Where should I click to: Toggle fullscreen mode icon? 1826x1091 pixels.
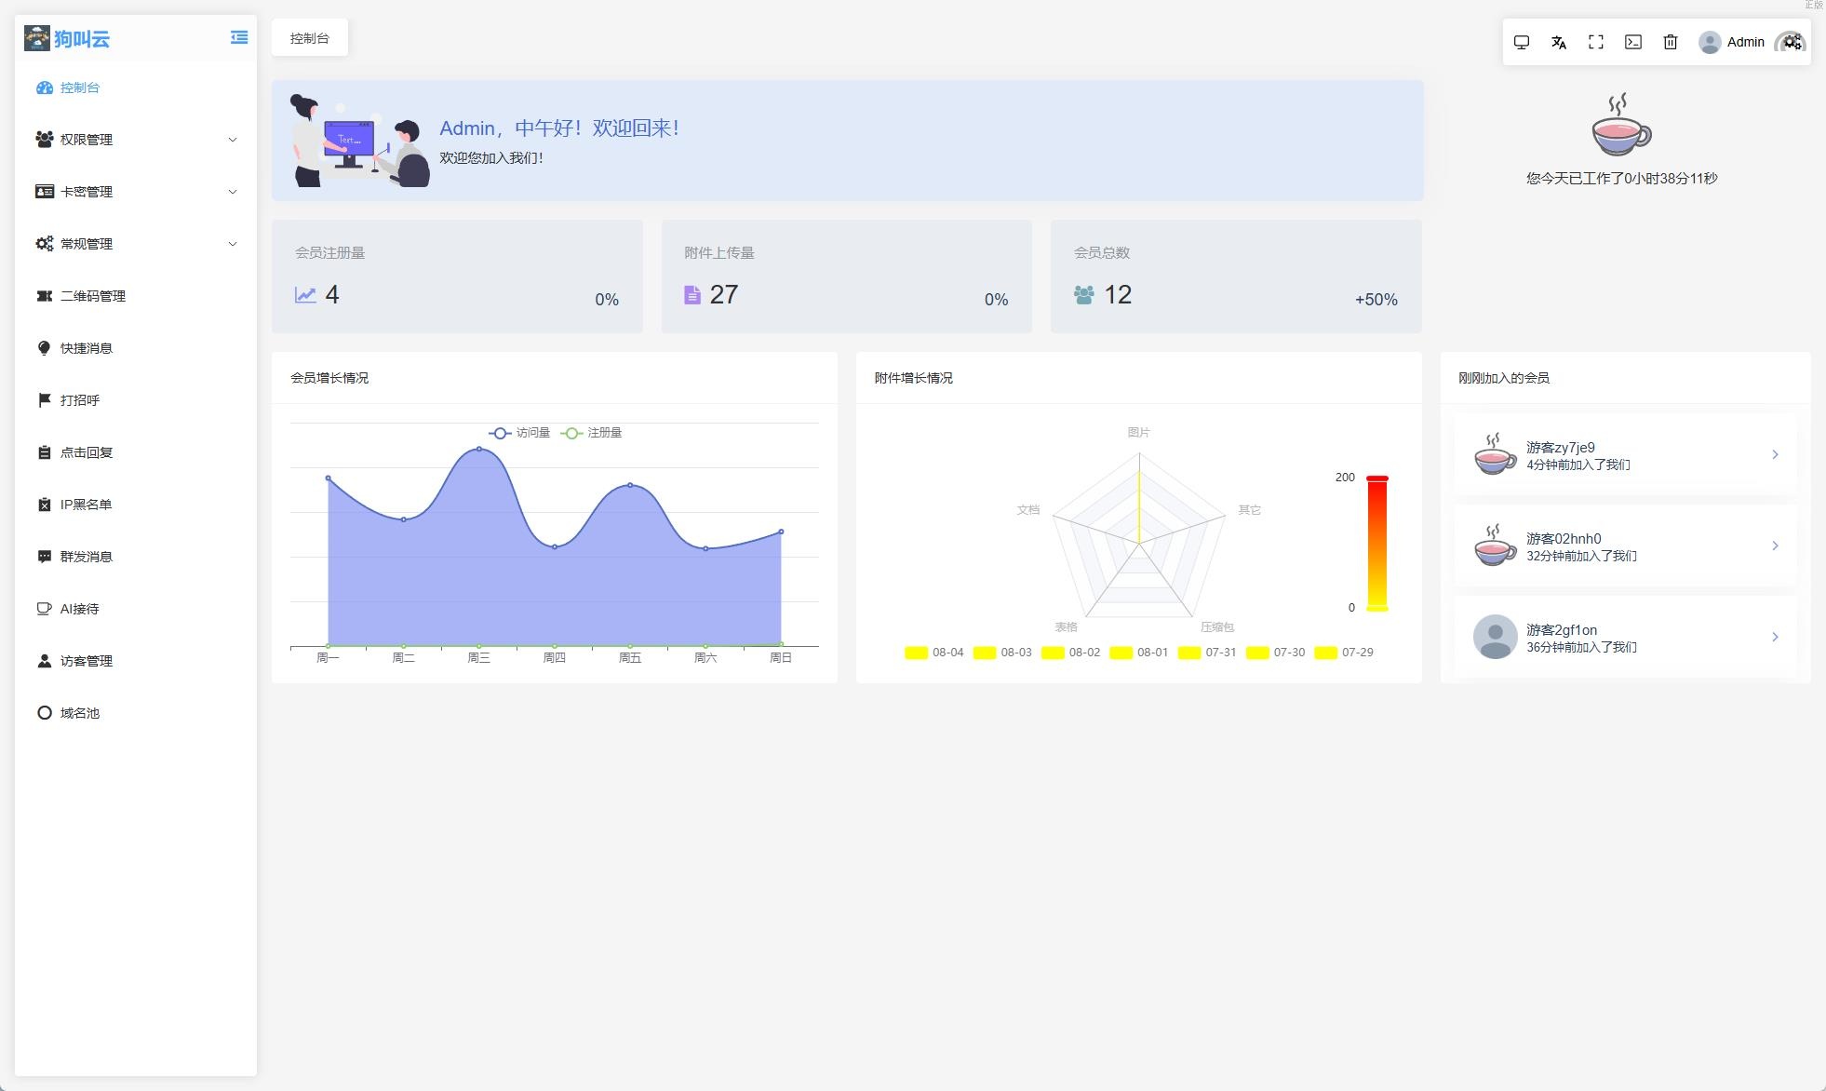[1596, 42]
